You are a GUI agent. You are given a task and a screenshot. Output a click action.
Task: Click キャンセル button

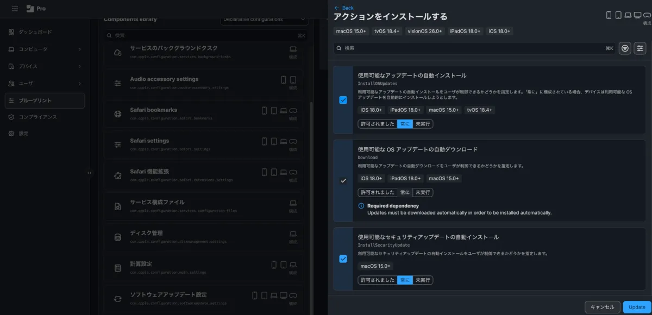pyautogui.click(x=602, y=307)
